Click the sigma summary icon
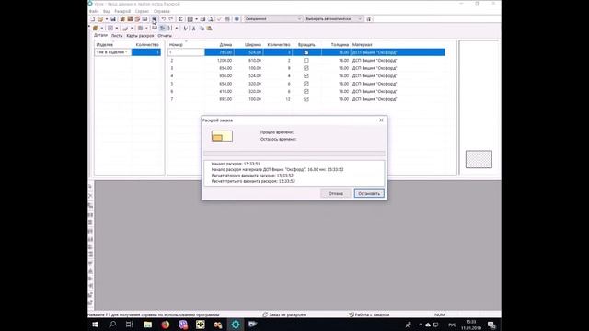The height and width of the screenshot is (331, 589). pyautogui.click(x=180, y=18)
